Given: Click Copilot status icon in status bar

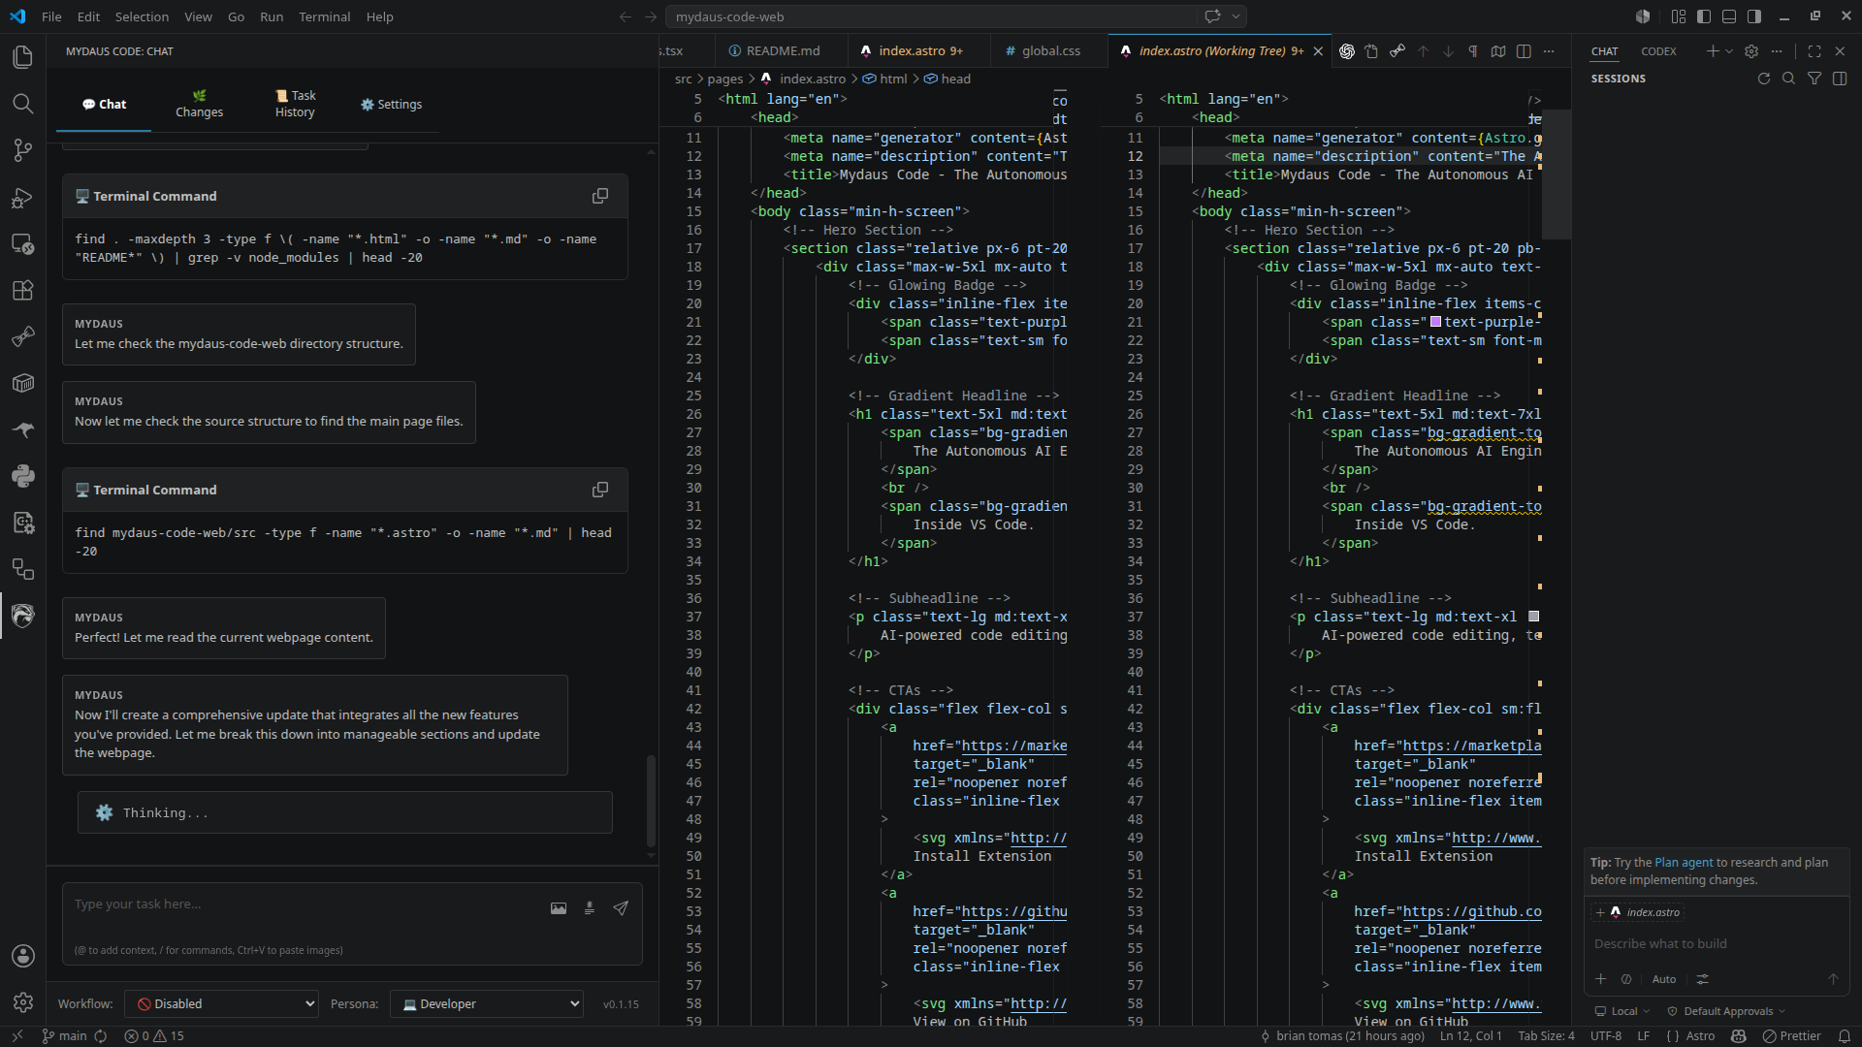Looking at the screenshot, I should (1739, 1036).
